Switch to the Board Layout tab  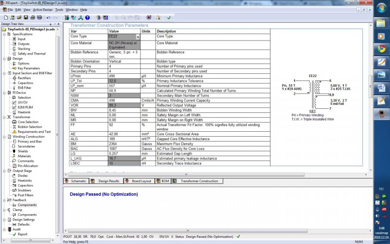(139, 181)
